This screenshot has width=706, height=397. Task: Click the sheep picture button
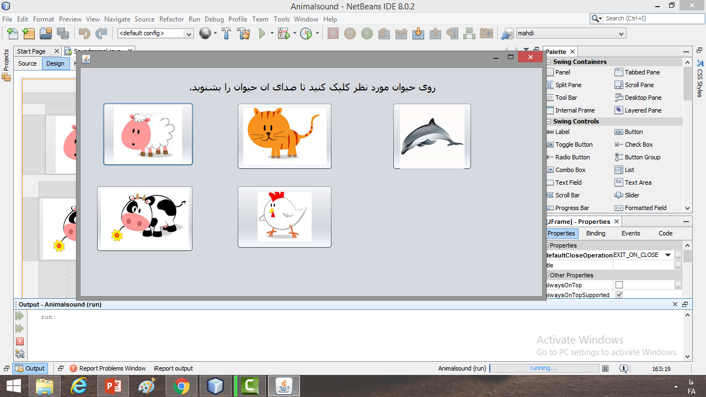(x=148, y=134)
